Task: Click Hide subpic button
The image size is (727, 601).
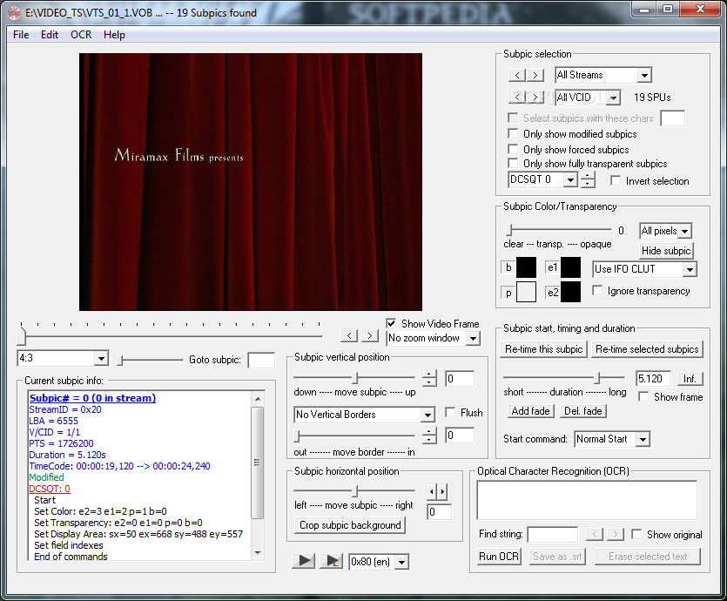Action: coord(666,251)
